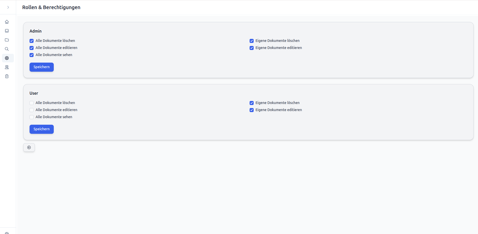Click the 'Rollen & Berechtigungen' page title
This screenshot has width=478, height=234.
(x=51, y=7)
